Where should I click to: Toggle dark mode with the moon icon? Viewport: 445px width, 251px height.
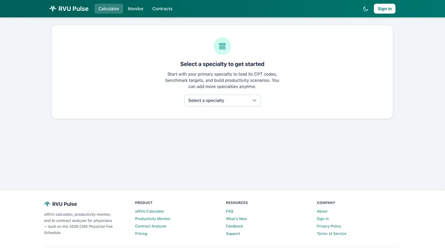coord(365,9)
